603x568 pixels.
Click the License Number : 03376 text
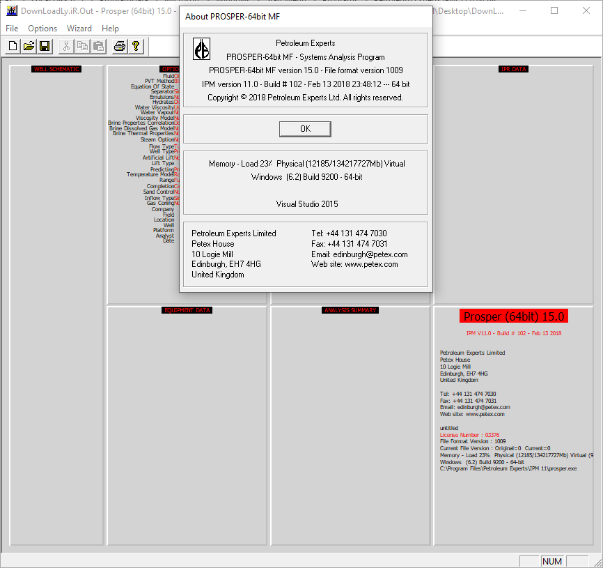tap(469, 435)
